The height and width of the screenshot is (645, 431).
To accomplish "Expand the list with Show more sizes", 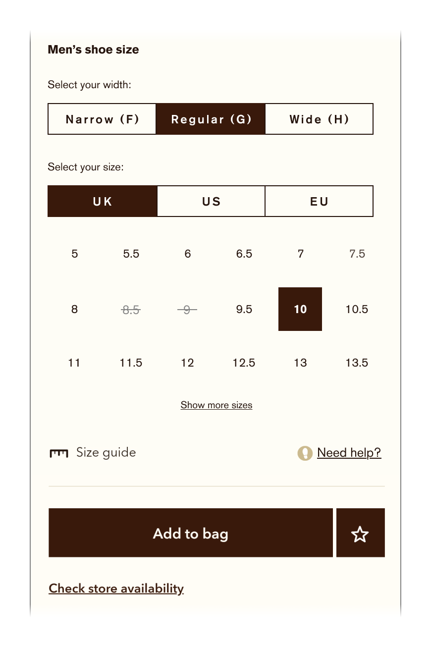I will (x=216, y=405).
